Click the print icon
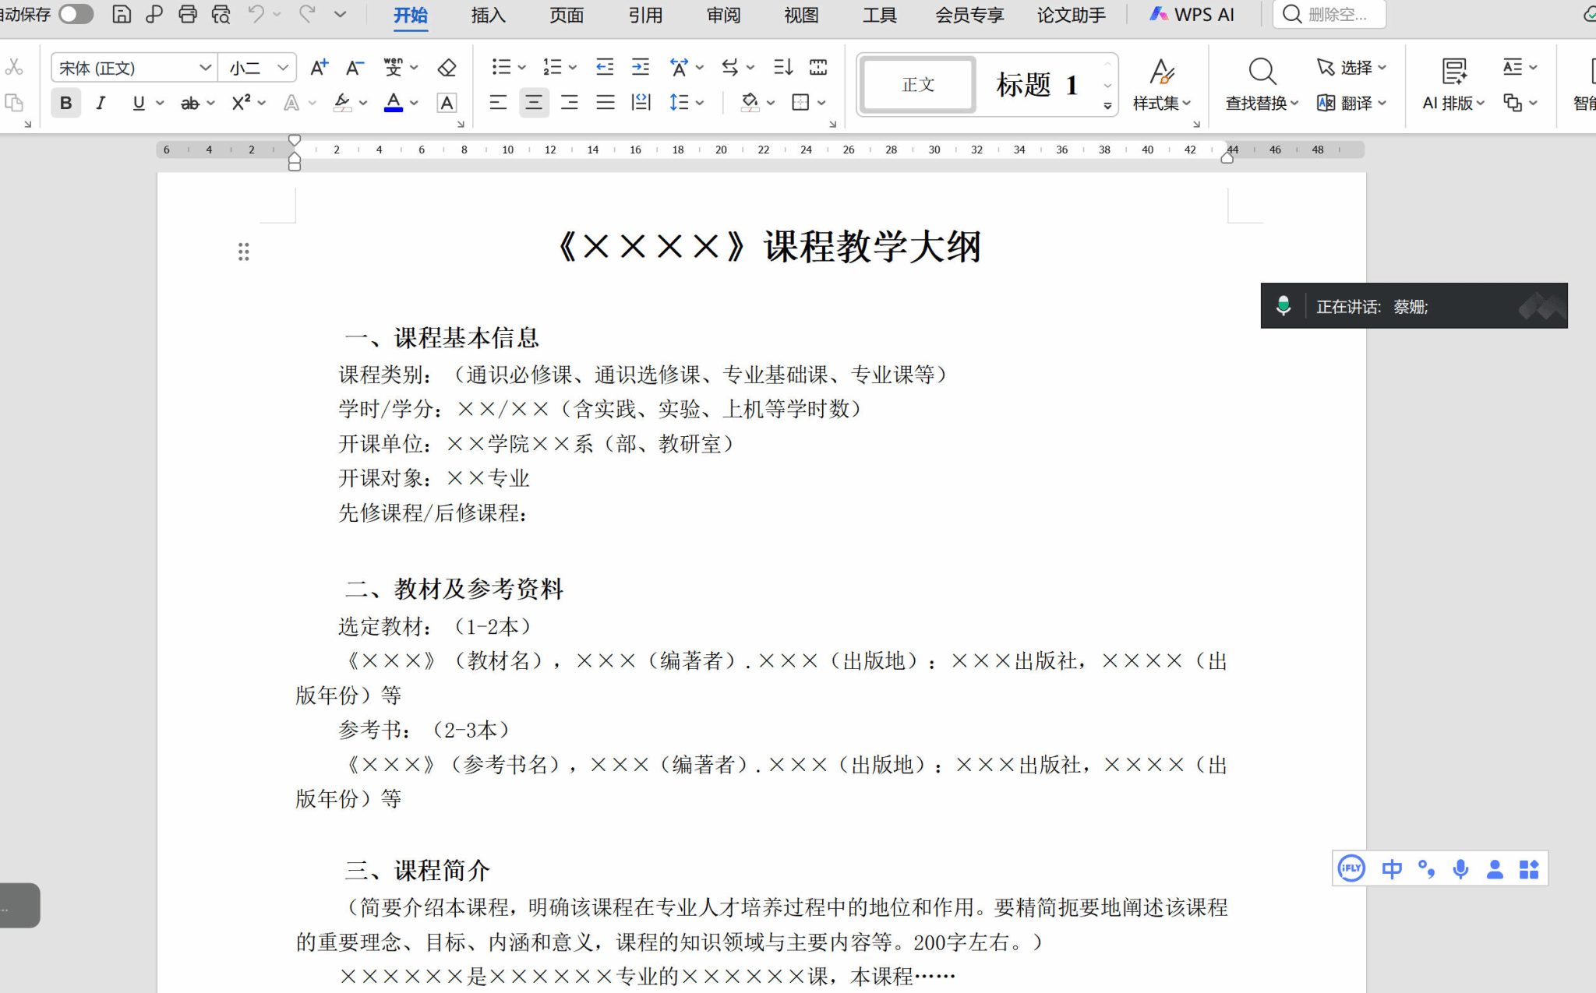 (188, 14)
